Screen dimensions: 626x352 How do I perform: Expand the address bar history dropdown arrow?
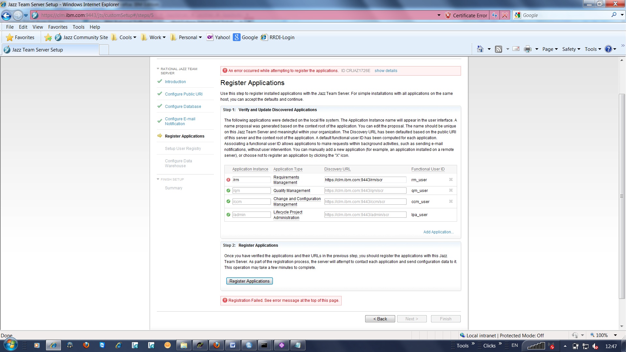pos(439,15)
